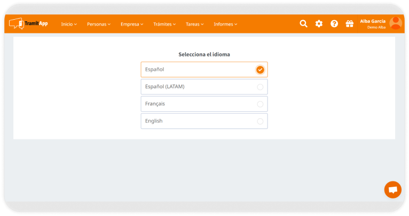
Task: Select the Español radio button
Action: [x=260, y=70]
